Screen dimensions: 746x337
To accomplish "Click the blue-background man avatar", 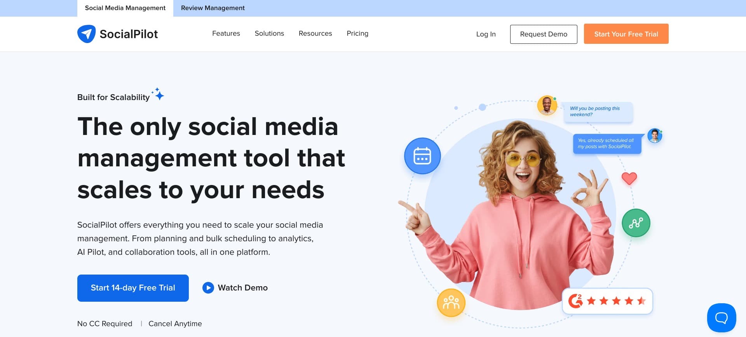I will tap(655, 136).
